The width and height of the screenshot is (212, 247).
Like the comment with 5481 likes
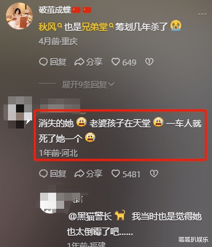[126, 174]
